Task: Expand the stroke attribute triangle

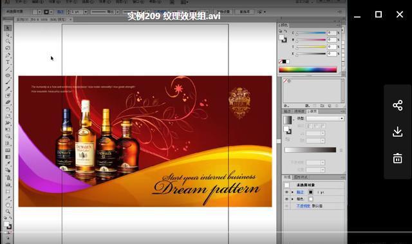Action: [292, 192]
